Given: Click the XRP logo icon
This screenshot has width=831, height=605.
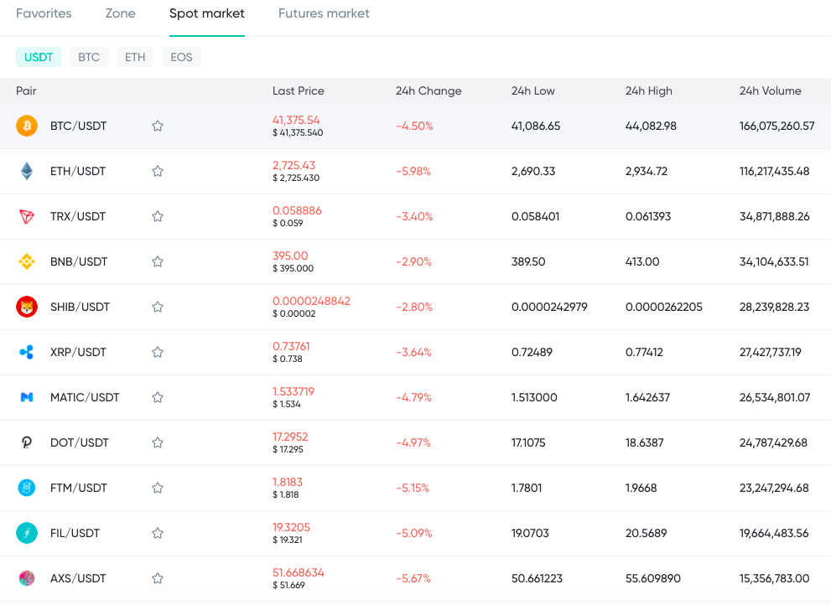Looking at the screenshot, I should coord(27,352).
